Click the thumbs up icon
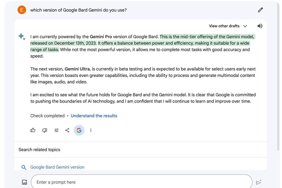This screenshot has height=188, width=282. click(x=33, y=130)
